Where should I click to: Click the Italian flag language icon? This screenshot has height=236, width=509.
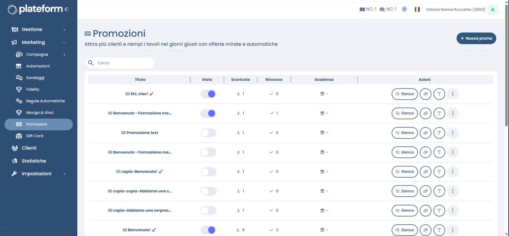417,10
